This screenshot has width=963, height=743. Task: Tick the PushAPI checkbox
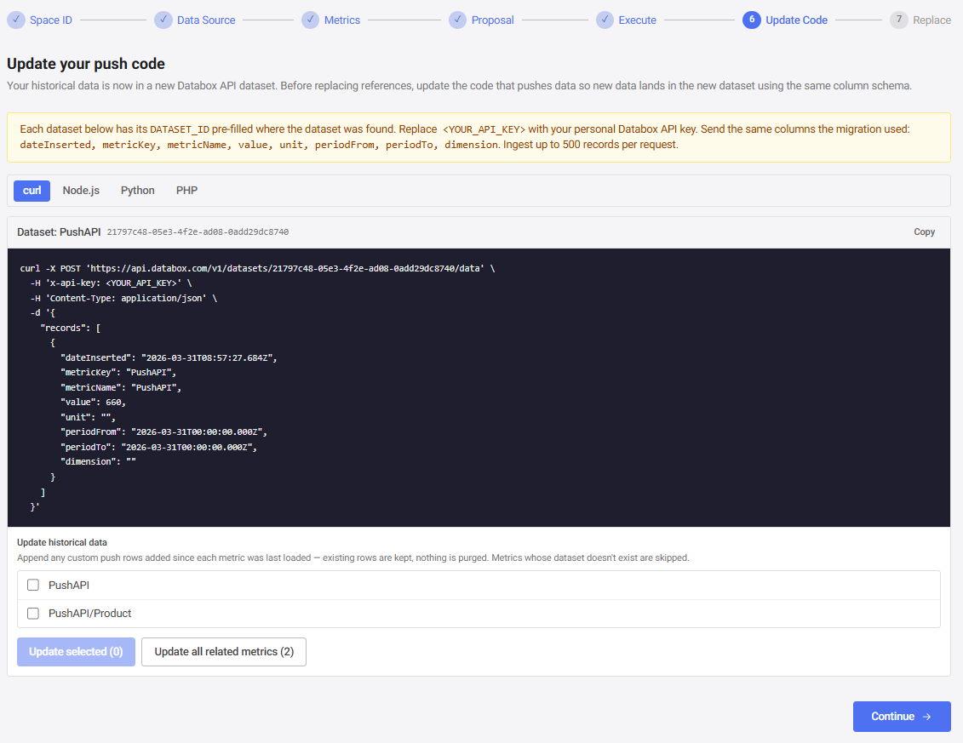(x=33, y=586)
